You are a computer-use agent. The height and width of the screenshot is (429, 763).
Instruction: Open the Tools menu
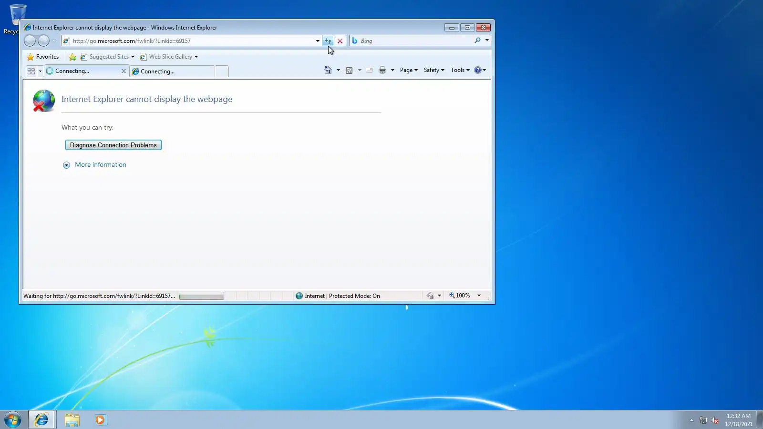point(460,70)
